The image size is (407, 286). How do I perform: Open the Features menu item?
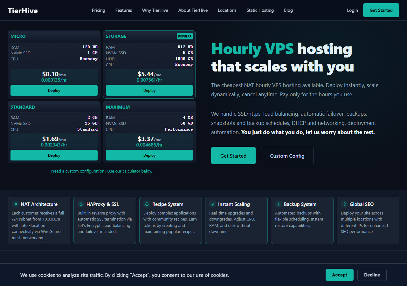(124, 10)
